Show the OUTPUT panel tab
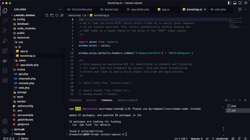Viewport: 250px width, 140px height. pyautogui.click(x=91, y=100)
